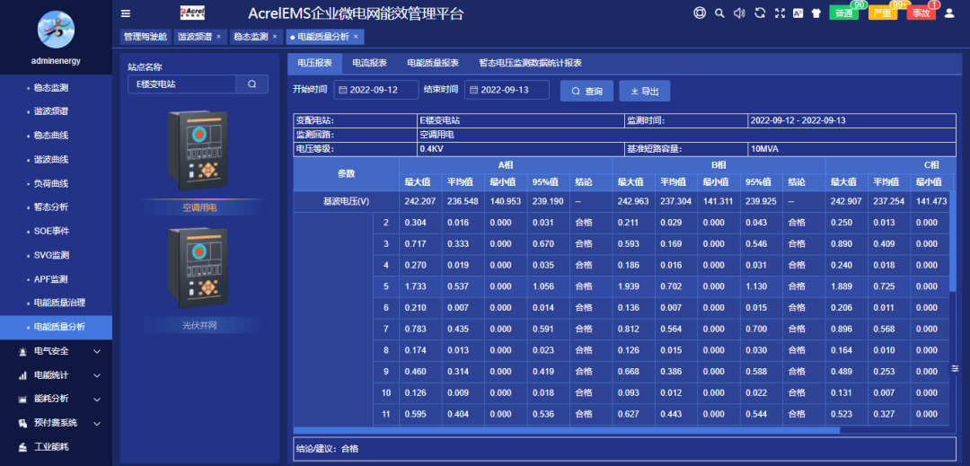Open 谐波频谱 in sidebar
The width and height of the screenshot is (970, 466).
[x=57, y=112]
